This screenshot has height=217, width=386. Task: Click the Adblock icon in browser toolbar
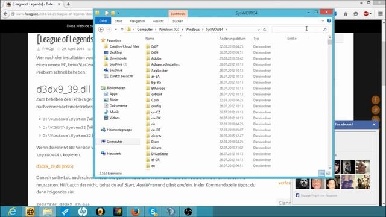click(x=366, y=14)
